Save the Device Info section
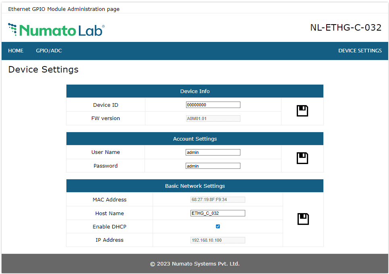The image size is (389, 274). click(302, 111)
